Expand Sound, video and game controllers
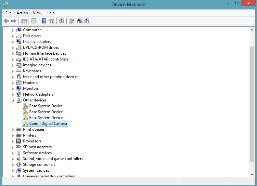 [13, 159]
